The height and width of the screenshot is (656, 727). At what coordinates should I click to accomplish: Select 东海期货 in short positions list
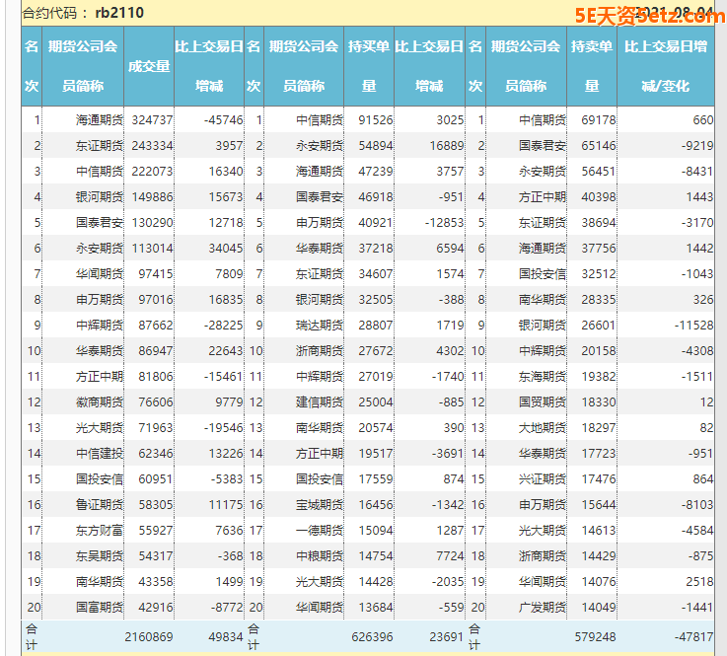pyautogui.click(x=542, y=377)
